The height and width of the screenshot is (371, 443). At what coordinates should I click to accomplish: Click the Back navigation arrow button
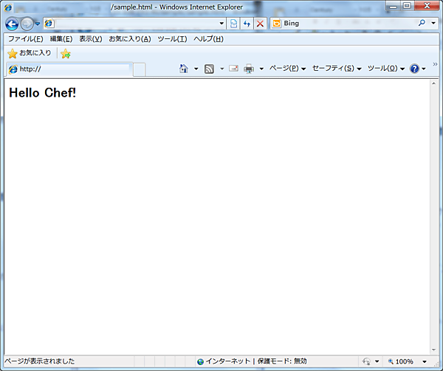pyautogui.click(x=12, y=24)
